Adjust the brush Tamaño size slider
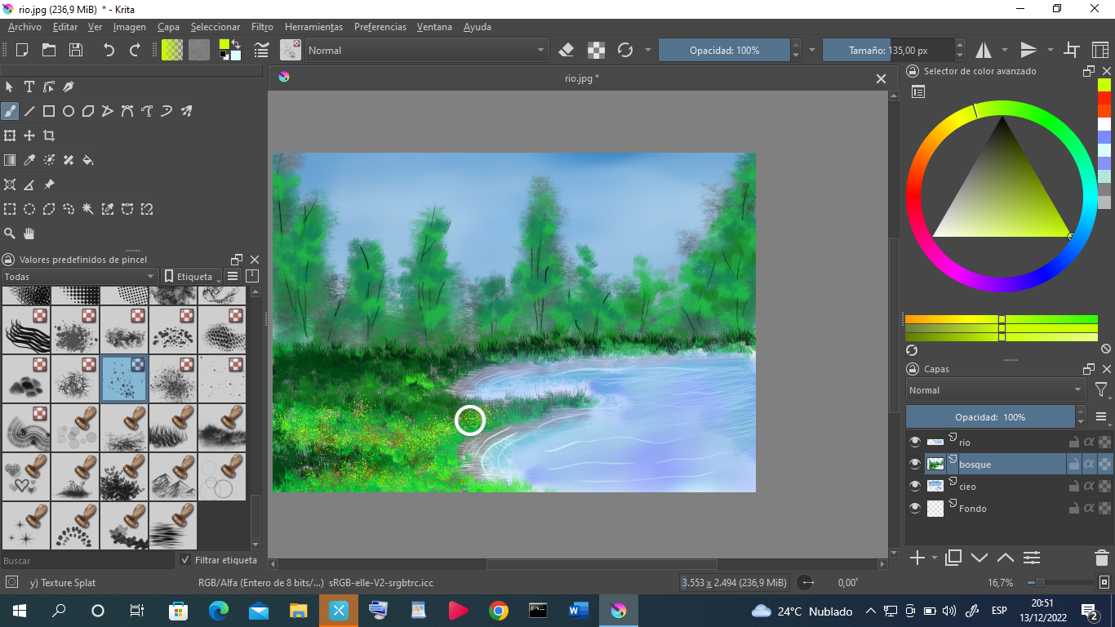Screen dimensions: 1115x627 [888, 50]
